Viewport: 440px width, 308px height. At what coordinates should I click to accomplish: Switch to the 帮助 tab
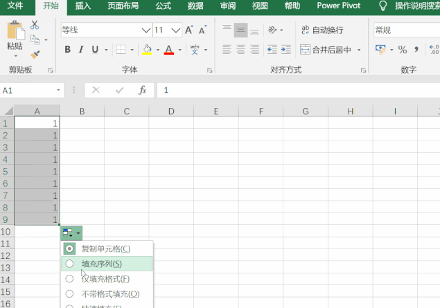pyautogui.click(x=292, y=6)
